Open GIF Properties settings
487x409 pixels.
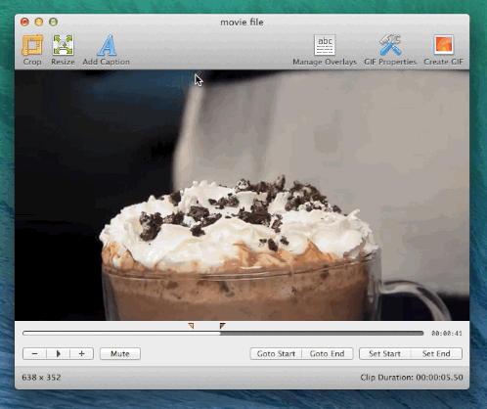(x=390, y=45)
